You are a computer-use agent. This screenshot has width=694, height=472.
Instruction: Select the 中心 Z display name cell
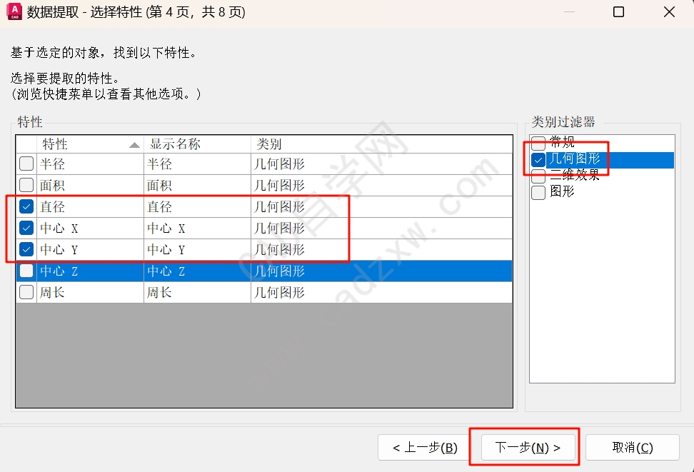coord(197,271)
